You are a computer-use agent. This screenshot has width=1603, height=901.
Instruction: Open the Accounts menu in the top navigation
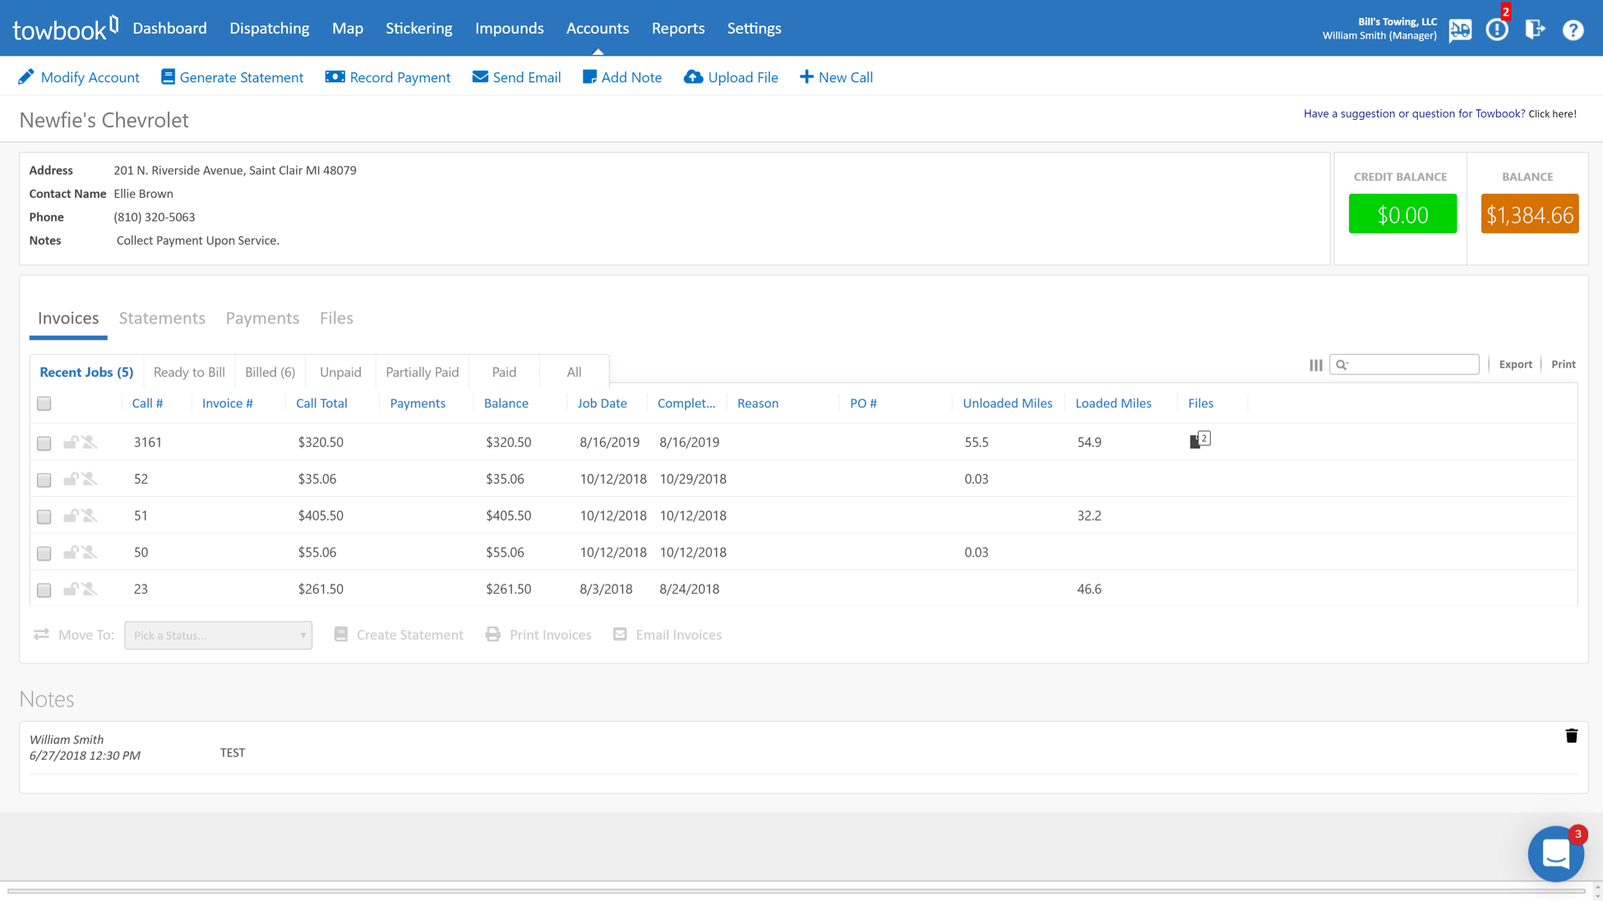tap(597, 28)
